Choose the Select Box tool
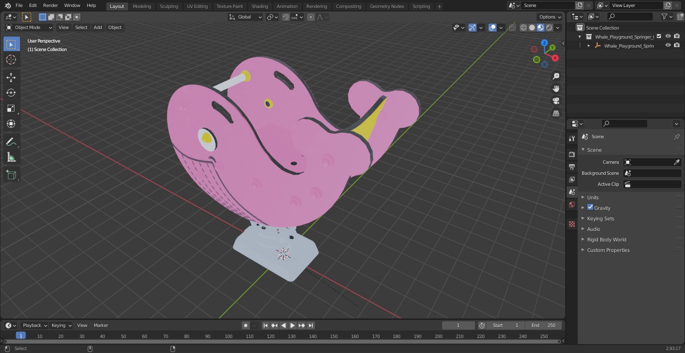Screen dimensions: 685x353 click(x=11, y=44)
